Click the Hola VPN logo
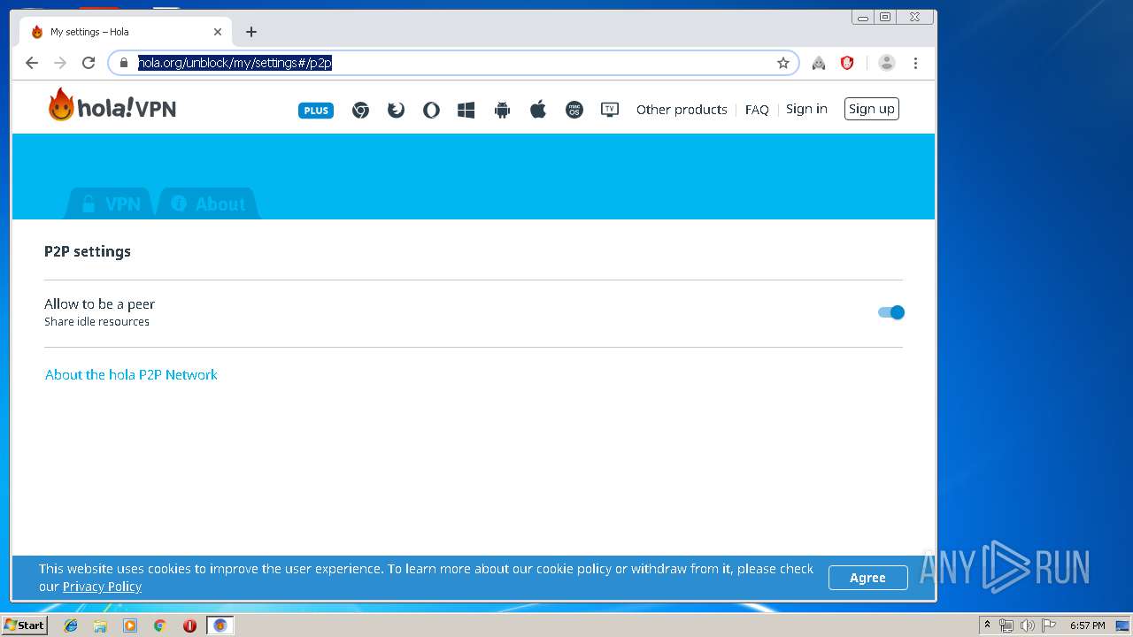This screenshot has width=1133, height=637. coord(112,105)
